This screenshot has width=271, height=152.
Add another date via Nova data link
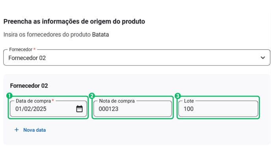click(x=35, y=130)
